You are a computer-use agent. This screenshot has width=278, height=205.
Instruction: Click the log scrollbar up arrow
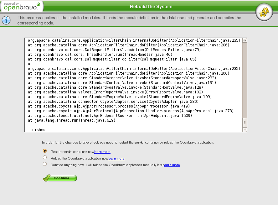point(245,40)
